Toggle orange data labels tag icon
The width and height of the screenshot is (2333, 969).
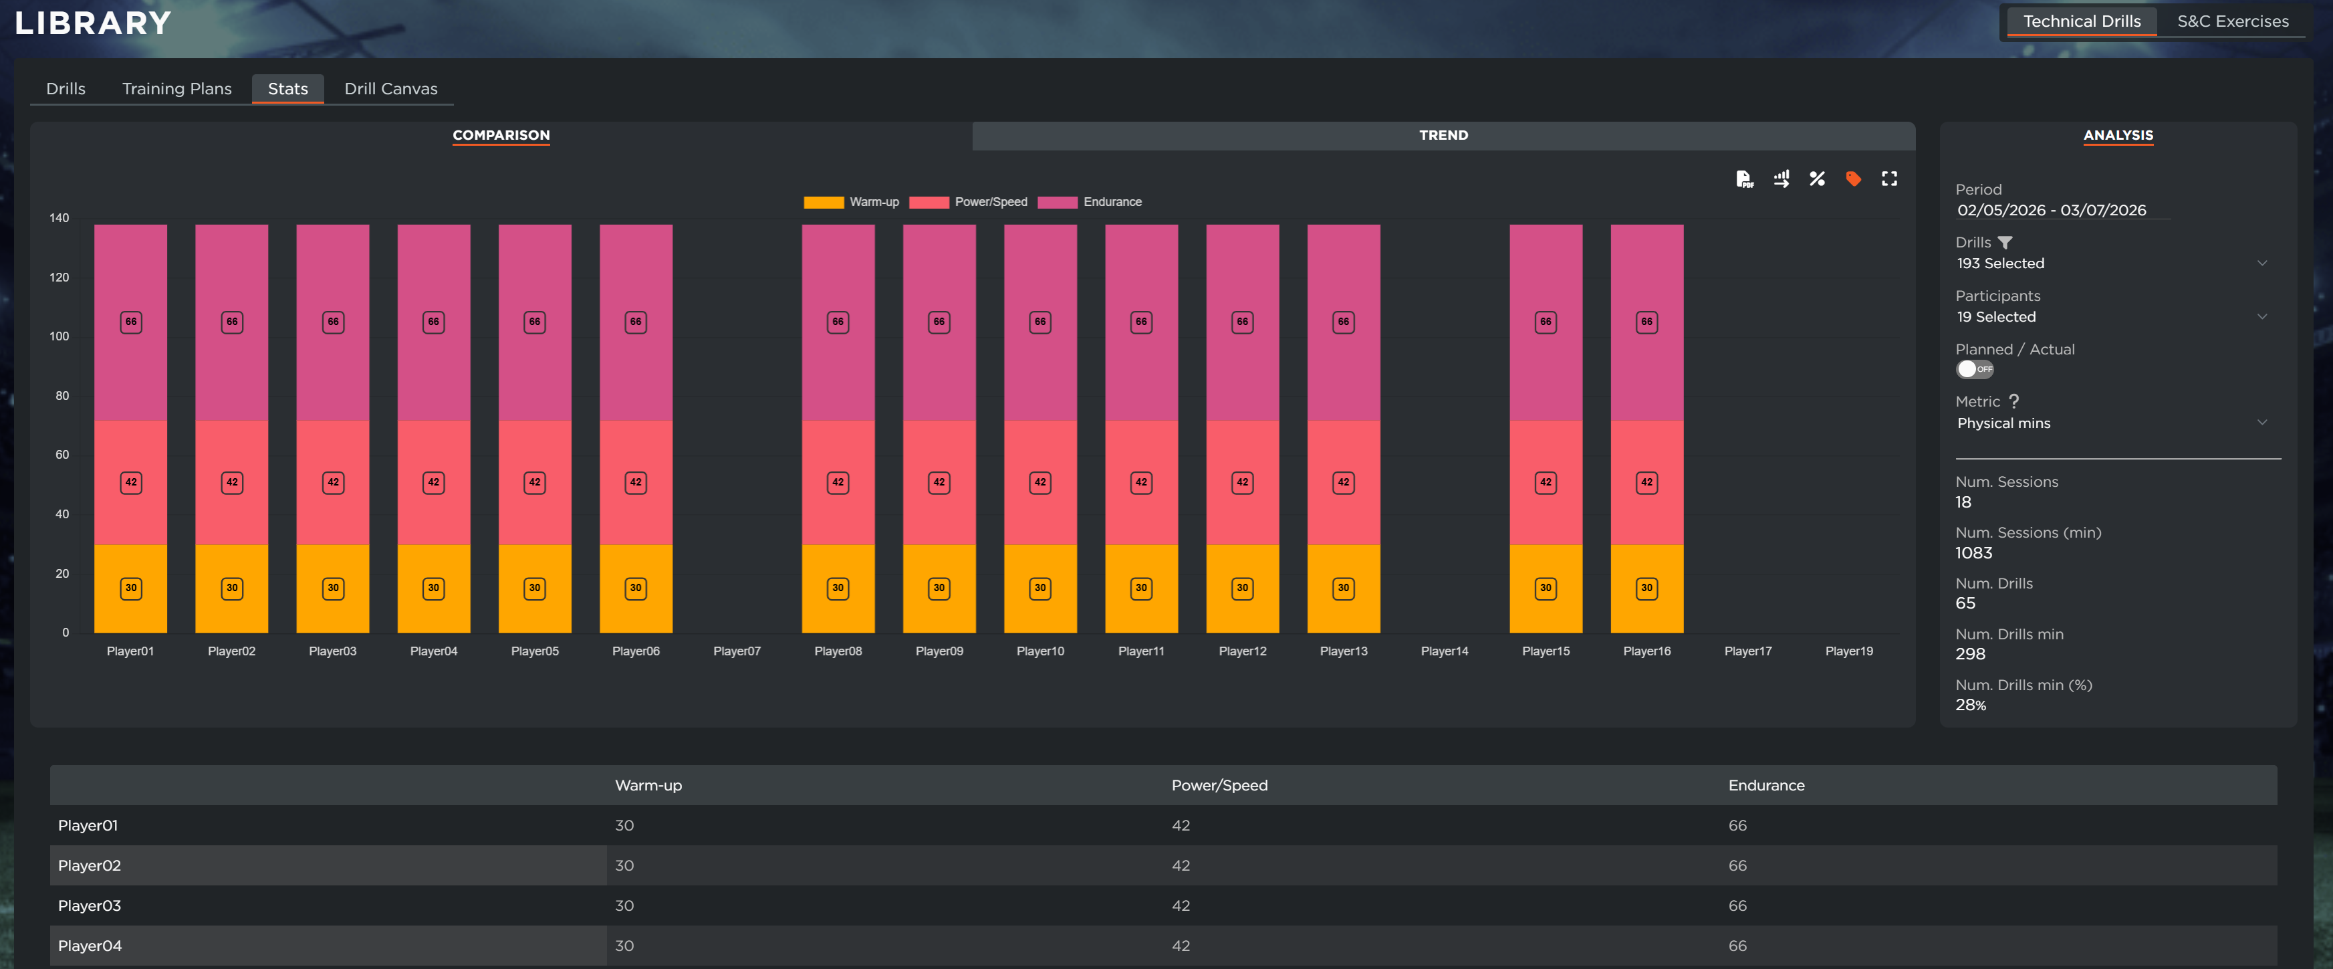pyautogui.click(x=1853, y=179)
